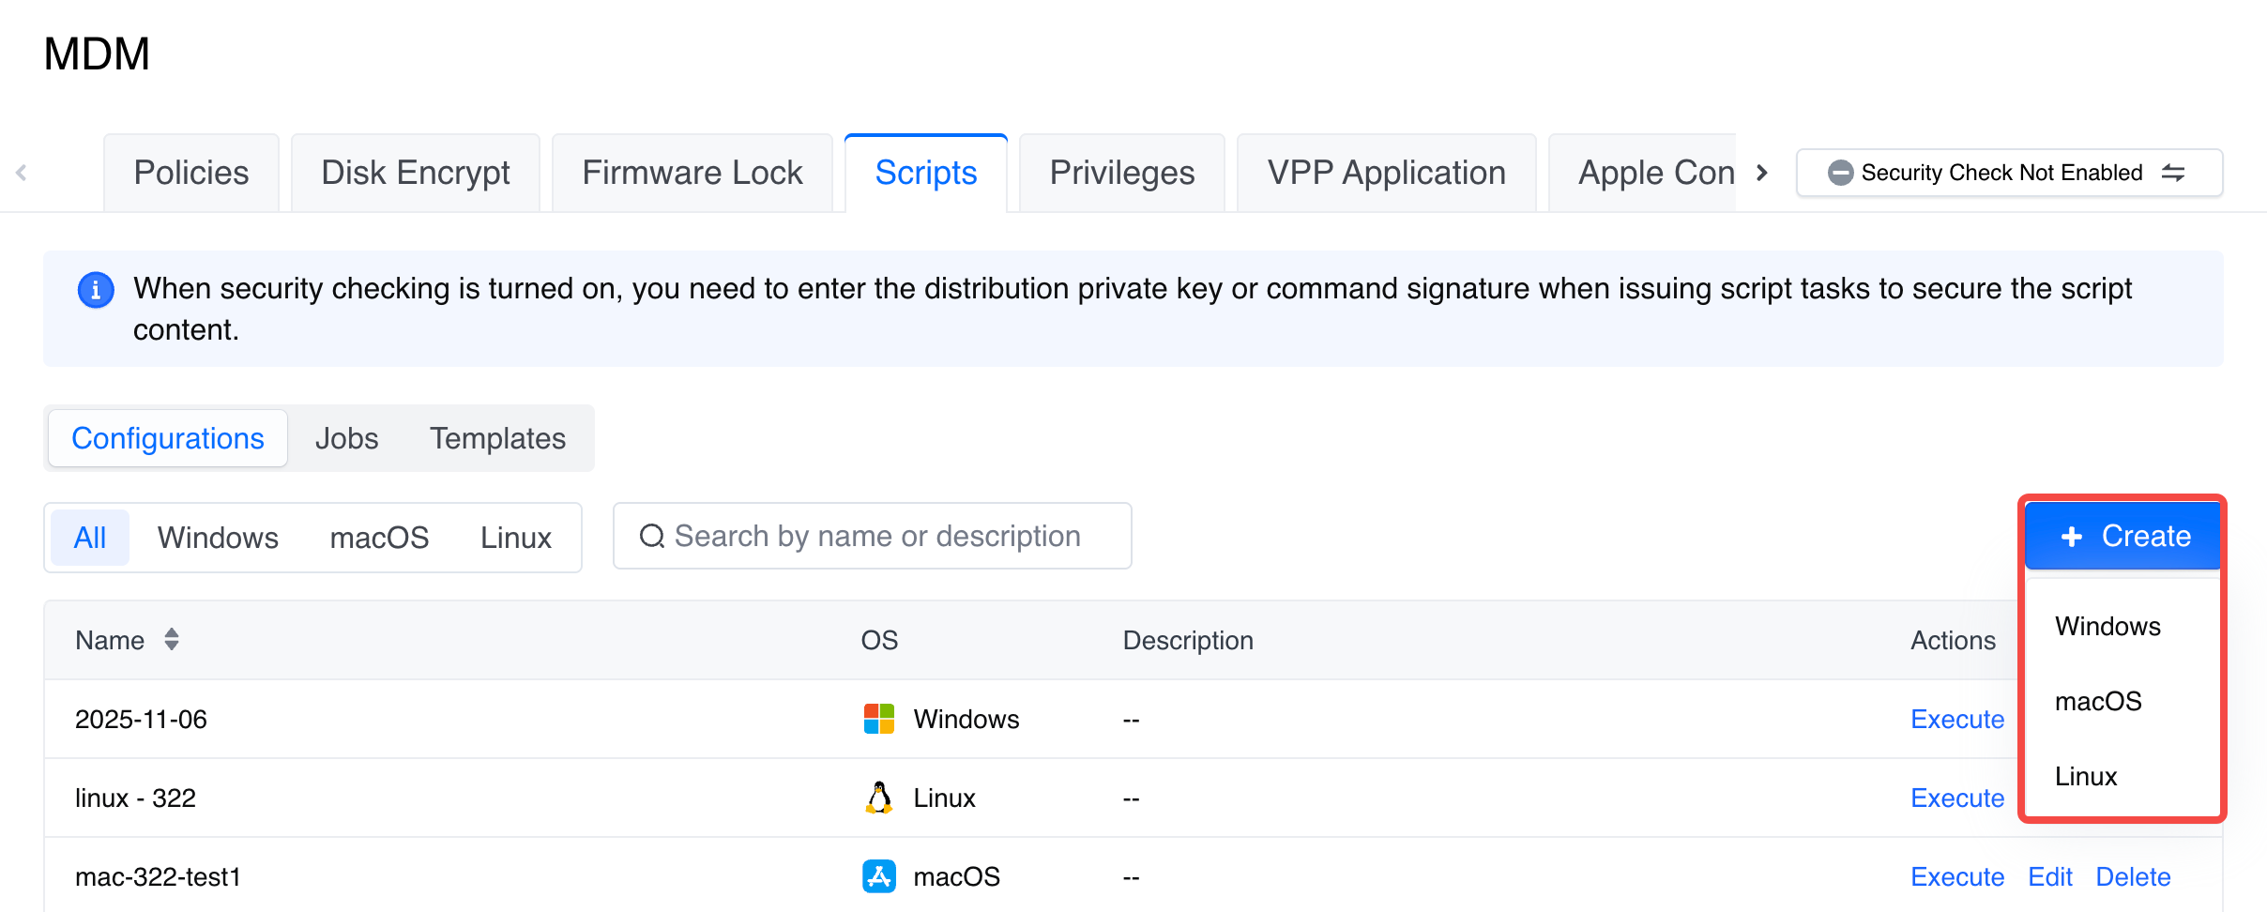Click the swap arrows icon beside Security Check
This screenshot has height=912, width=2267.
[2174, 173]
